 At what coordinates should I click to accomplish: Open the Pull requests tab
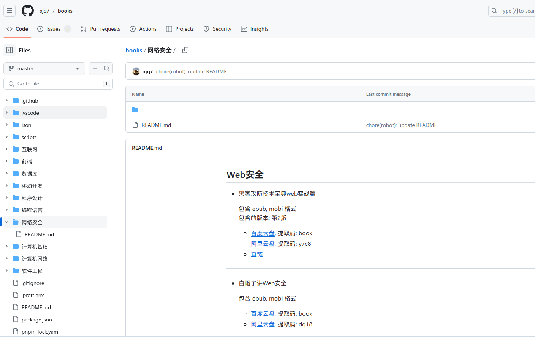[x=101, y=29]
